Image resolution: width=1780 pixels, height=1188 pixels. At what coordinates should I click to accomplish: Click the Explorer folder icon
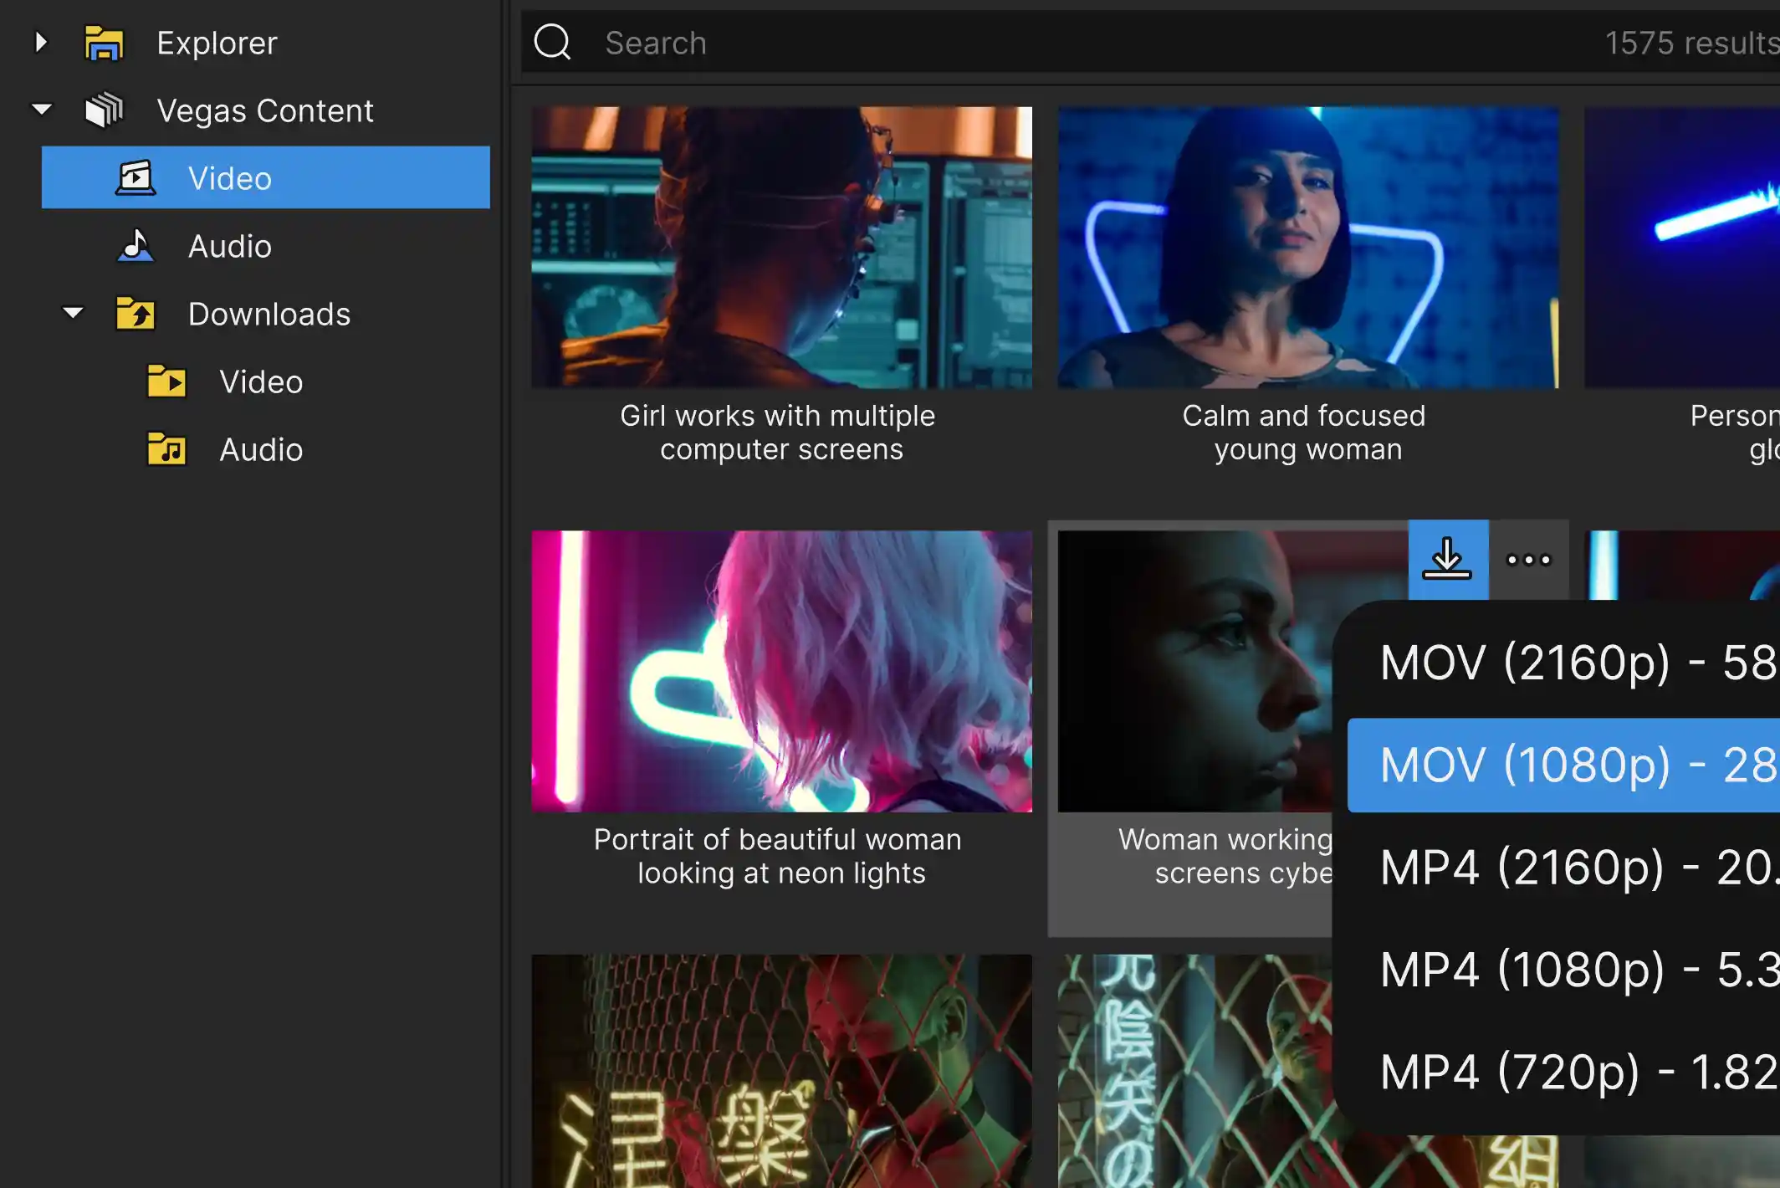(x=104, y=43)
